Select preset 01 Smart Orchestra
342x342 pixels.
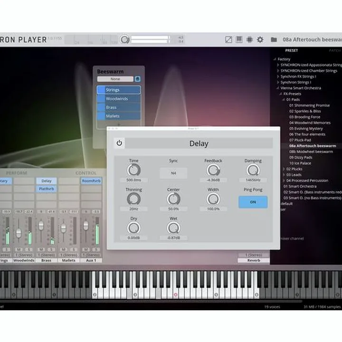point(300,186)
